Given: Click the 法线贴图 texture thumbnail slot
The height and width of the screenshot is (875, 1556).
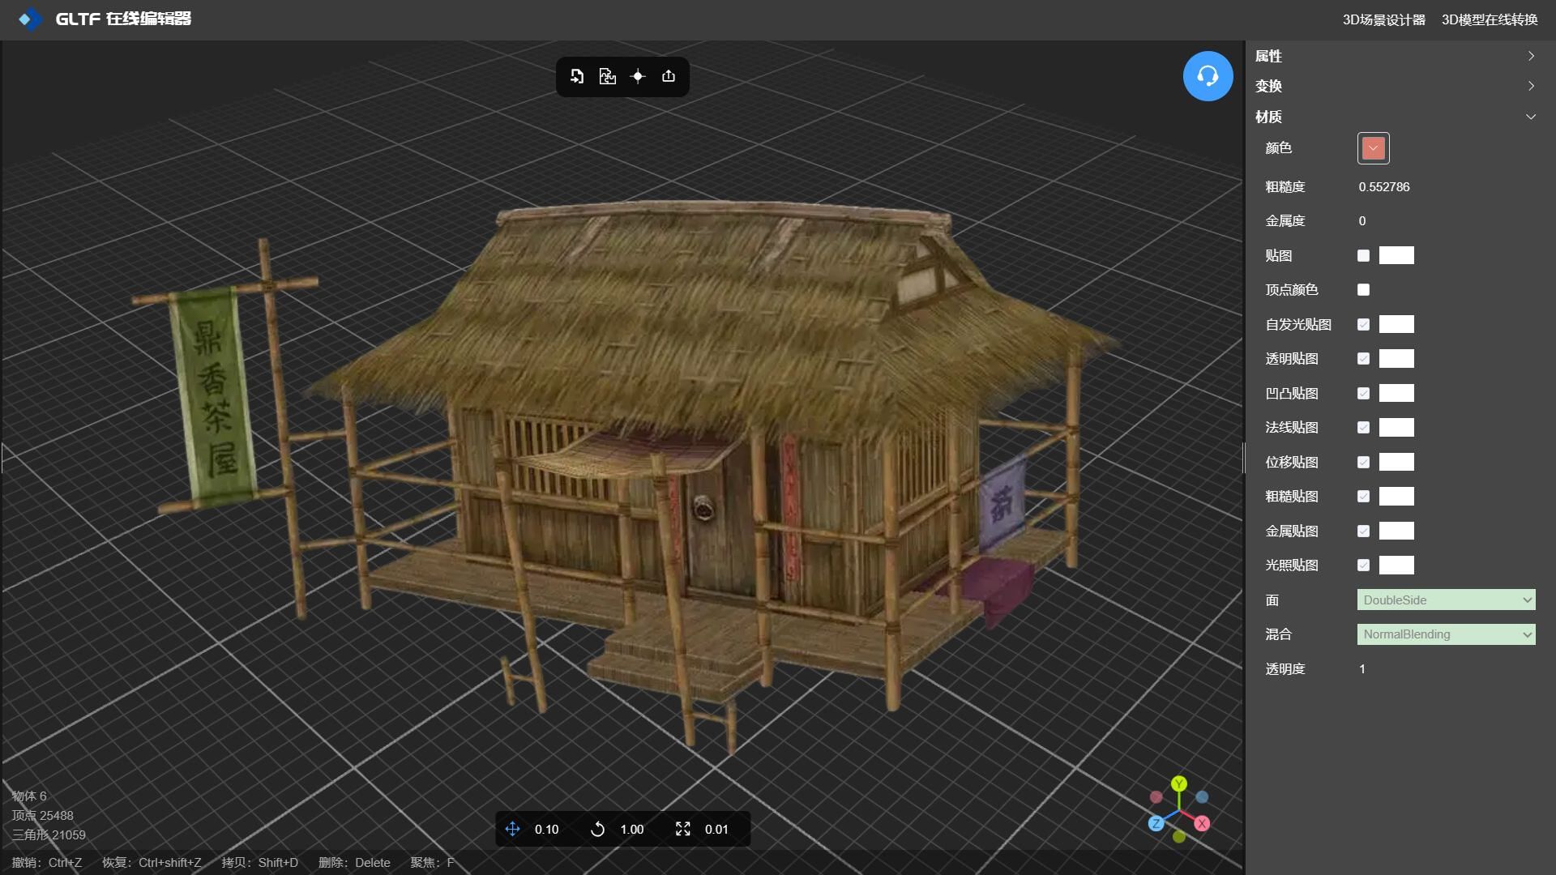Looking at the screenshot, I should [x=1396, y=427].
